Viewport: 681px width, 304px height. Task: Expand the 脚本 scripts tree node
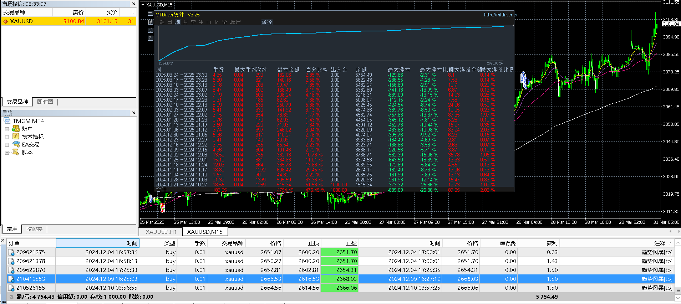(7, 153)
